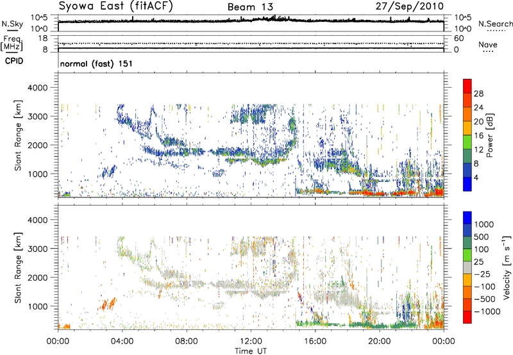This screenshot has height=355, width=513.
Task: Click the "Slant Range [km]" label of power panel
Action: coord(18,135)
